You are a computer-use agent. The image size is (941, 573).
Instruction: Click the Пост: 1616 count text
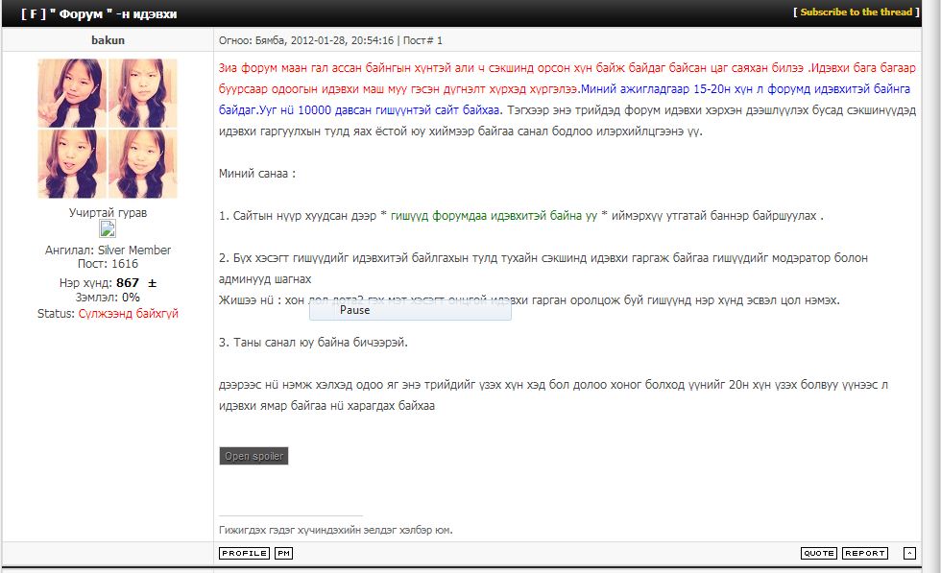click(x=108, y=264)
